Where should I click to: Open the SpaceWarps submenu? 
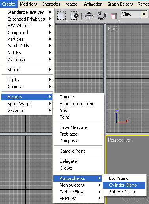(27, 104)
